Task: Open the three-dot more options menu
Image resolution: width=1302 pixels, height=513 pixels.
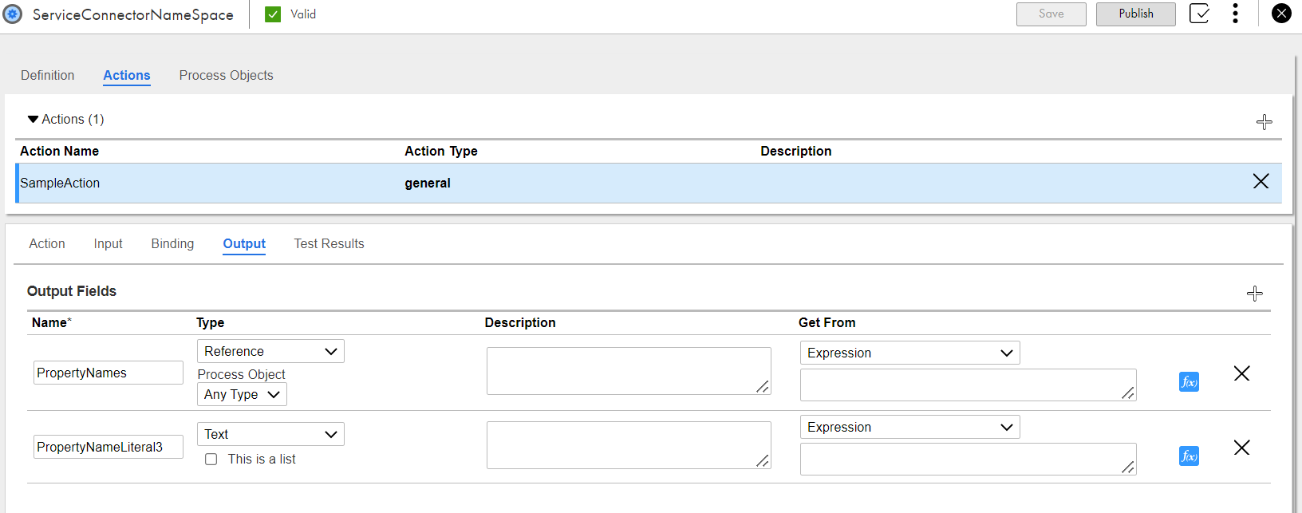Action: 1235,14
